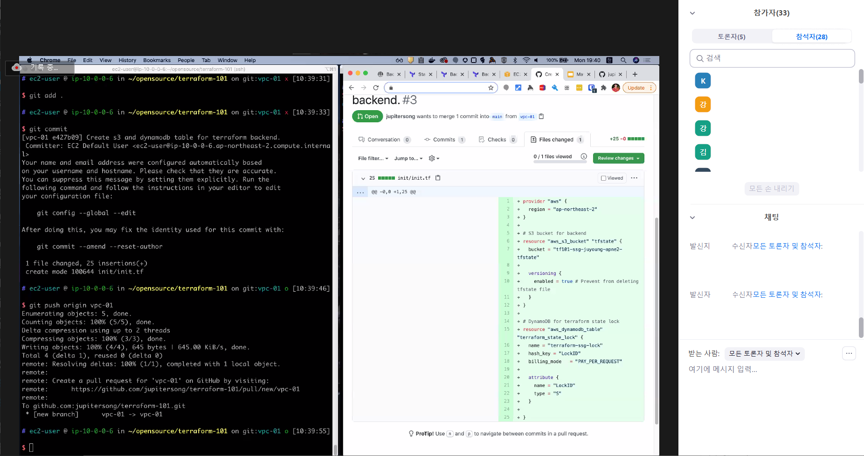
Task: Click the files viewed info icon
Action: [x=584, y=156]
